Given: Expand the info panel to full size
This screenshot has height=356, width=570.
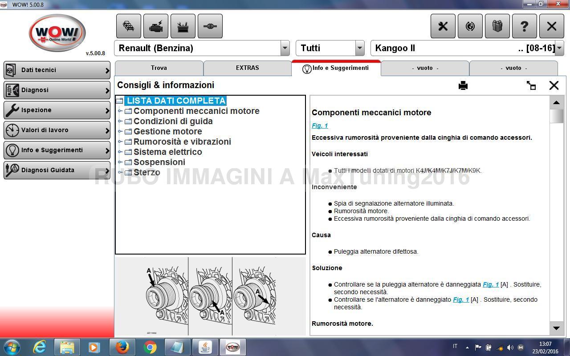Looking at the screenshot, I should (x=531, y=85).
